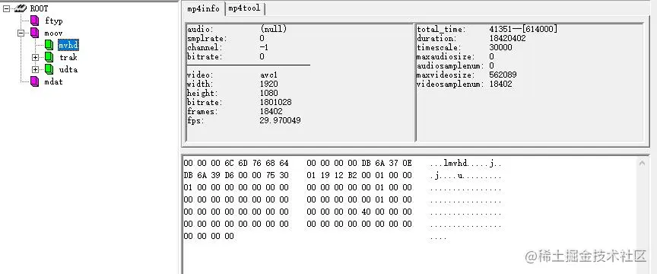Expand the udta tree node

[x=35, y=69]
